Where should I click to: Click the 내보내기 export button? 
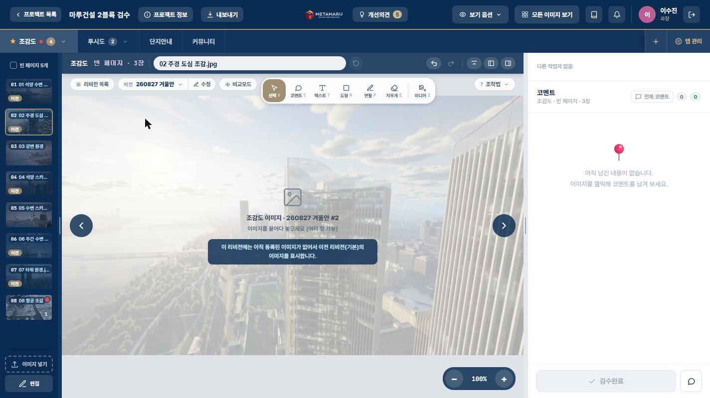[x=222, y=14]
